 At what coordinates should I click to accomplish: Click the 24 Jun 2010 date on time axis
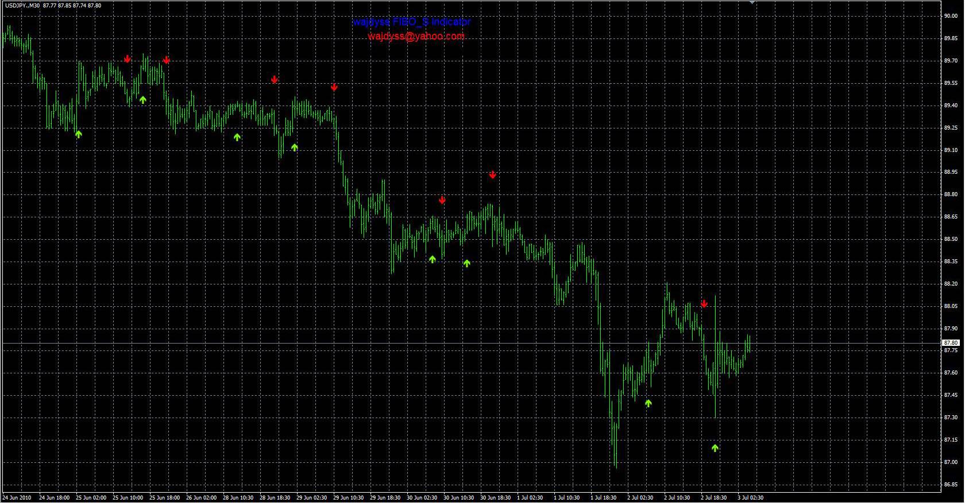tap(17, 498)
